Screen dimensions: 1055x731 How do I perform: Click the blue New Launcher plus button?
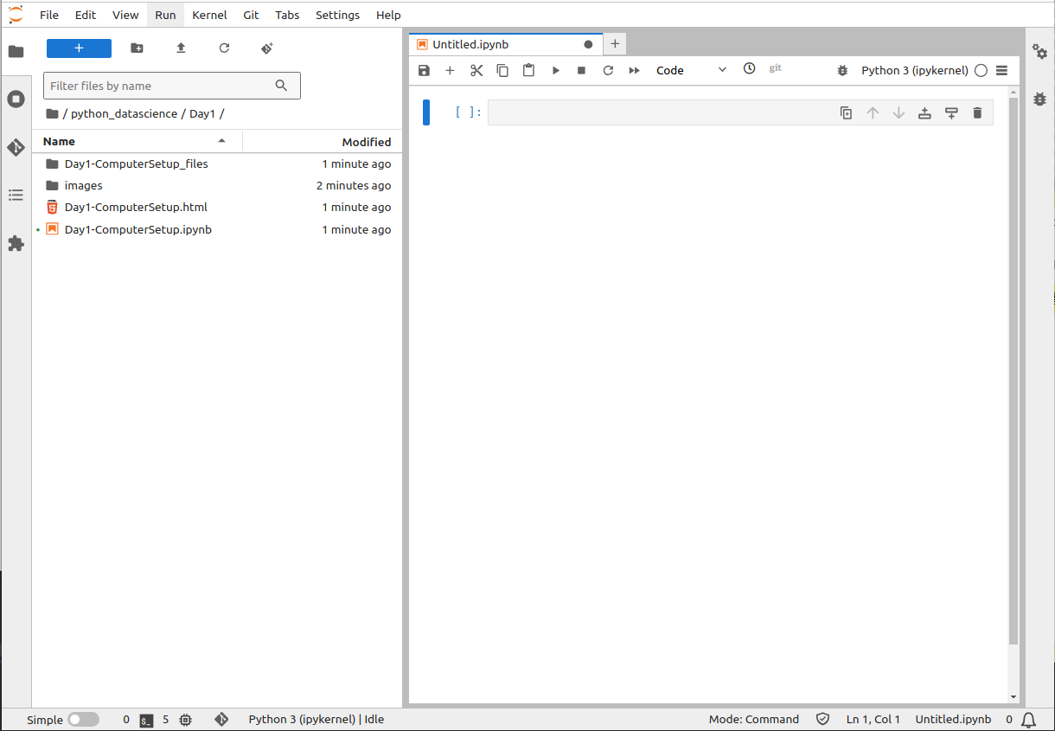pyautogui.click(x=79, y=48)
